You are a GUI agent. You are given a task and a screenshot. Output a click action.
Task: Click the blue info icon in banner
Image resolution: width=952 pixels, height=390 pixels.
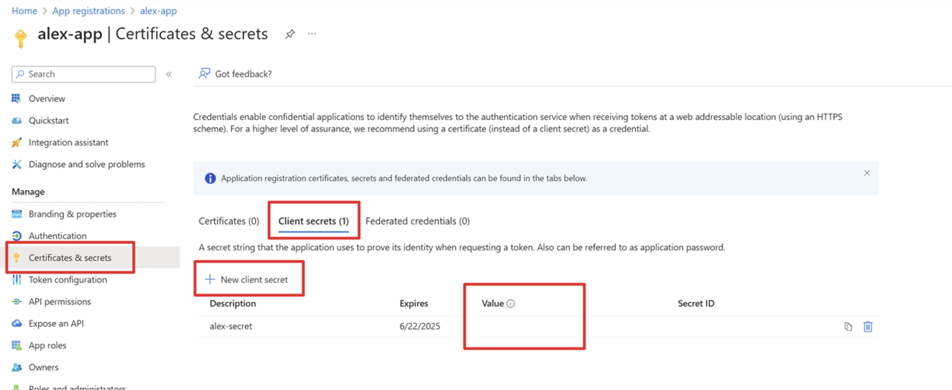point(210,178)
